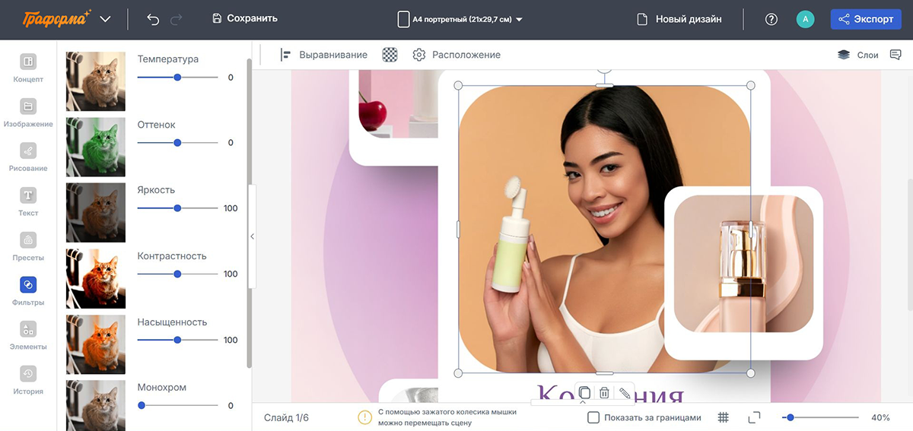Select the green Оттенок cat thumbnail
The width and height of the screenshot is (913, 431).
pos(96,147)
